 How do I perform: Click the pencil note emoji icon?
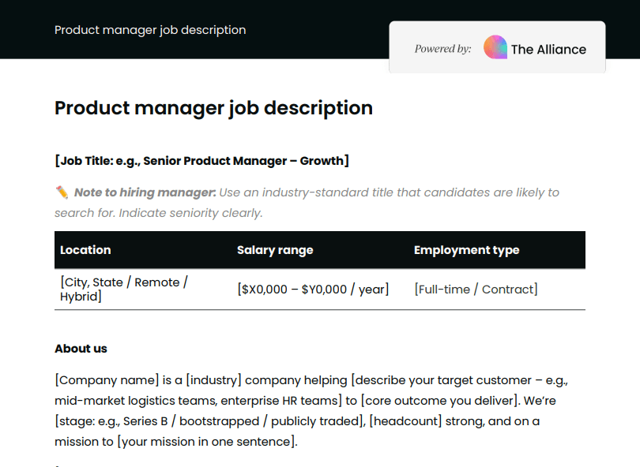click(62, 192)
